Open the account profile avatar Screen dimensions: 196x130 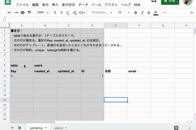pyautogui.click(x=188, y=2)
